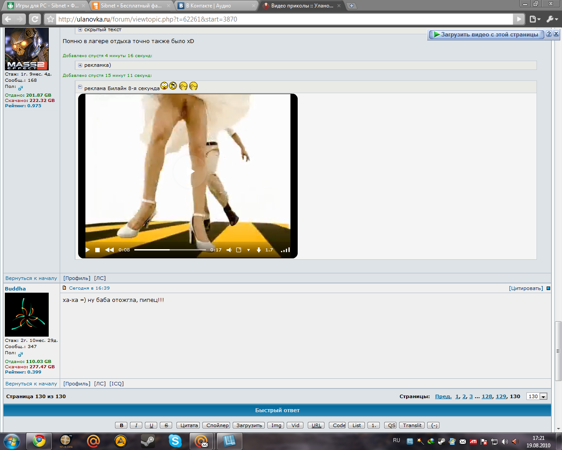The image size is (562, 450).
Task: Switch the video to fullscreen mode
Action: (x=239, y=250)
